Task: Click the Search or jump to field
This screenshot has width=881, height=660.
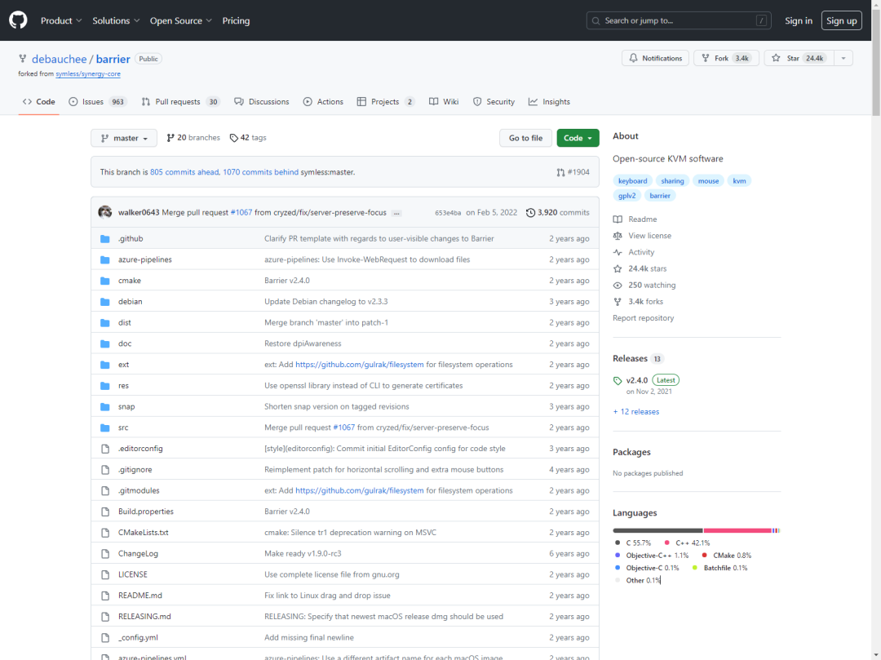Action: [x=679, y=20]
